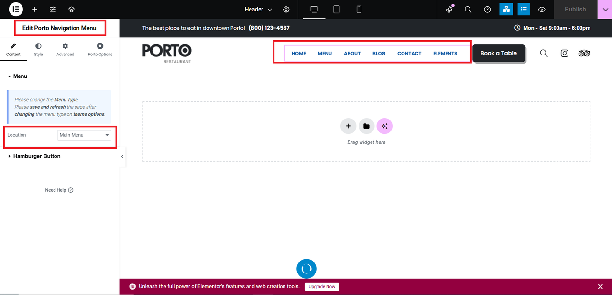
Task: Click the blue sitemap structure icon
Action: pyautogui.click(x=505, y=9)
